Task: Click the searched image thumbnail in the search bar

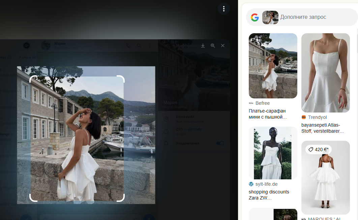Action: point(270,17)
